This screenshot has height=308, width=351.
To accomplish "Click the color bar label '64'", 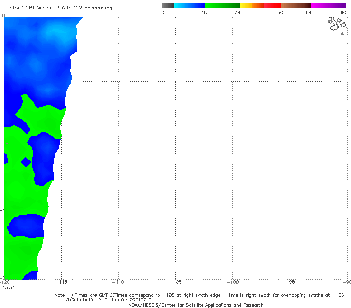I will tap(309, 12).
